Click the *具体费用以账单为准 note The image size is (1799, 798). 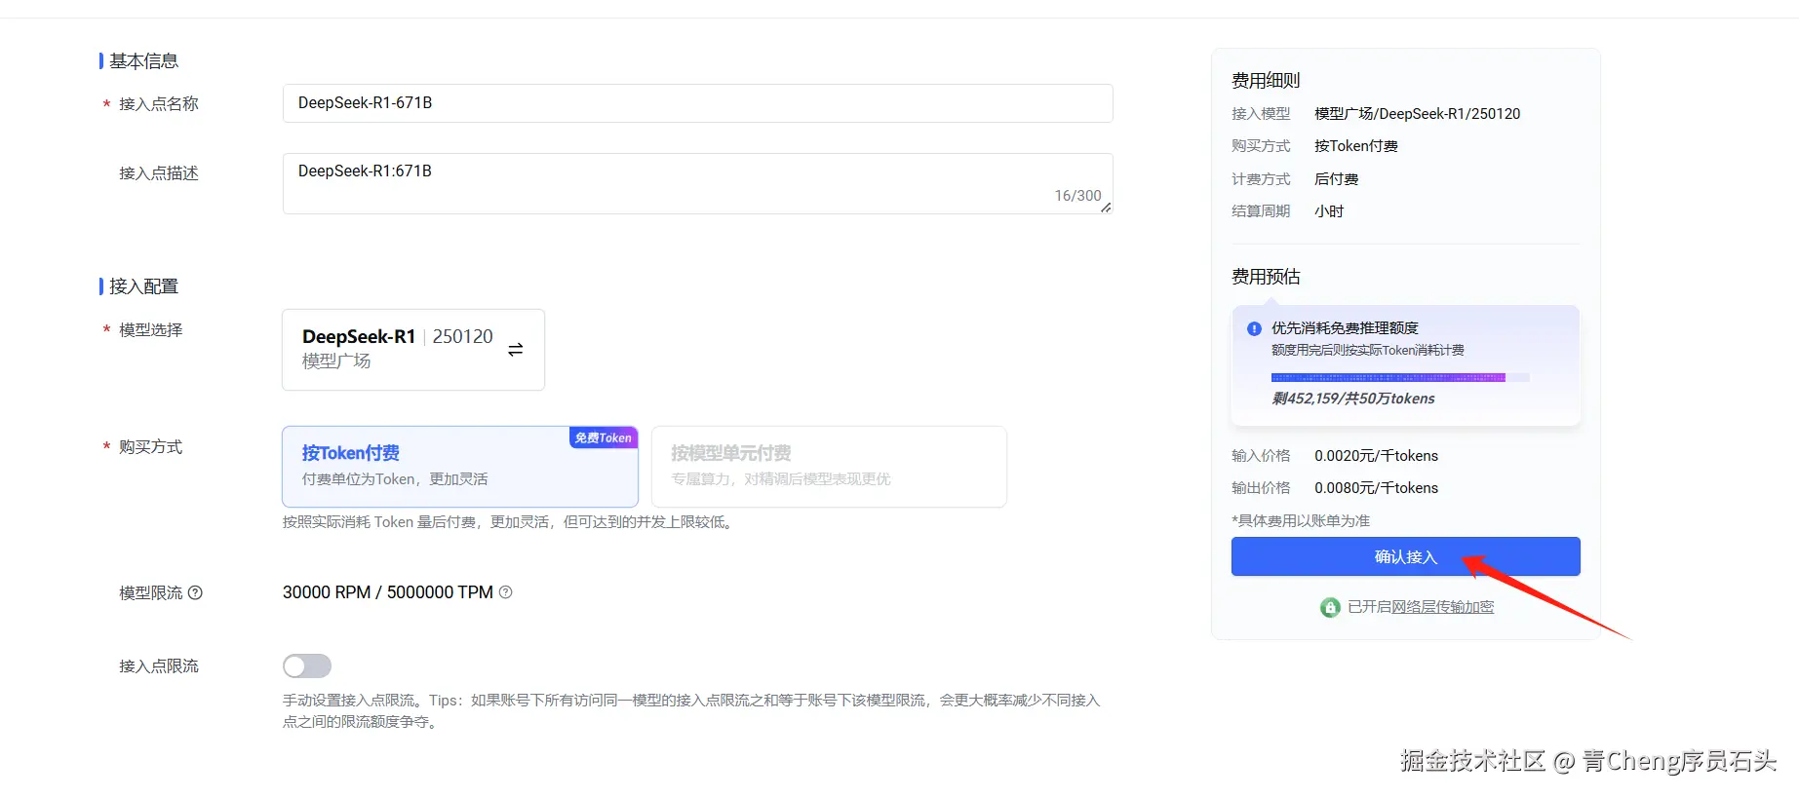(x=1301, y=521)
